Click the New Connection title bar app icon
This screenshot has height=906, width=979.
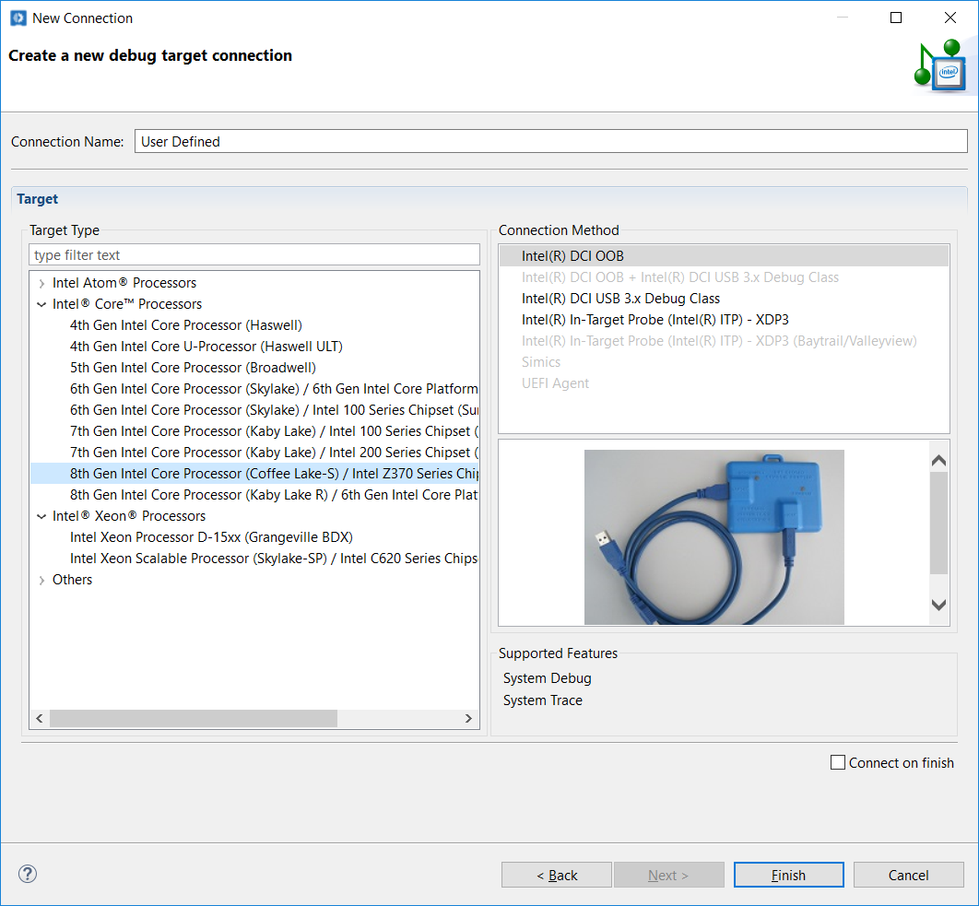(18, 18)
